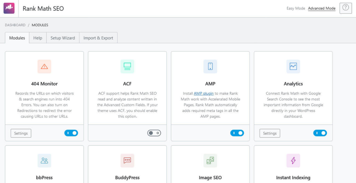Go to the Import & Export tab
Image resolution: width=356 pixels, height=183 pixels.
[x=98, y=38]
